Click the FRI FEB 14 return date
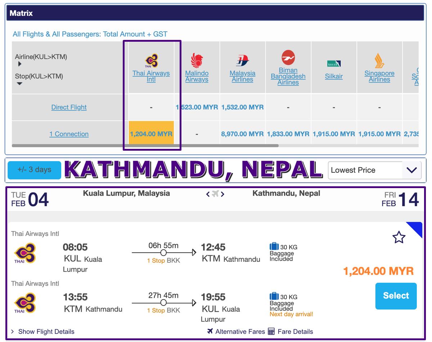Image resolution: width=432 pixels, height=342 pixels. (400, 200)
